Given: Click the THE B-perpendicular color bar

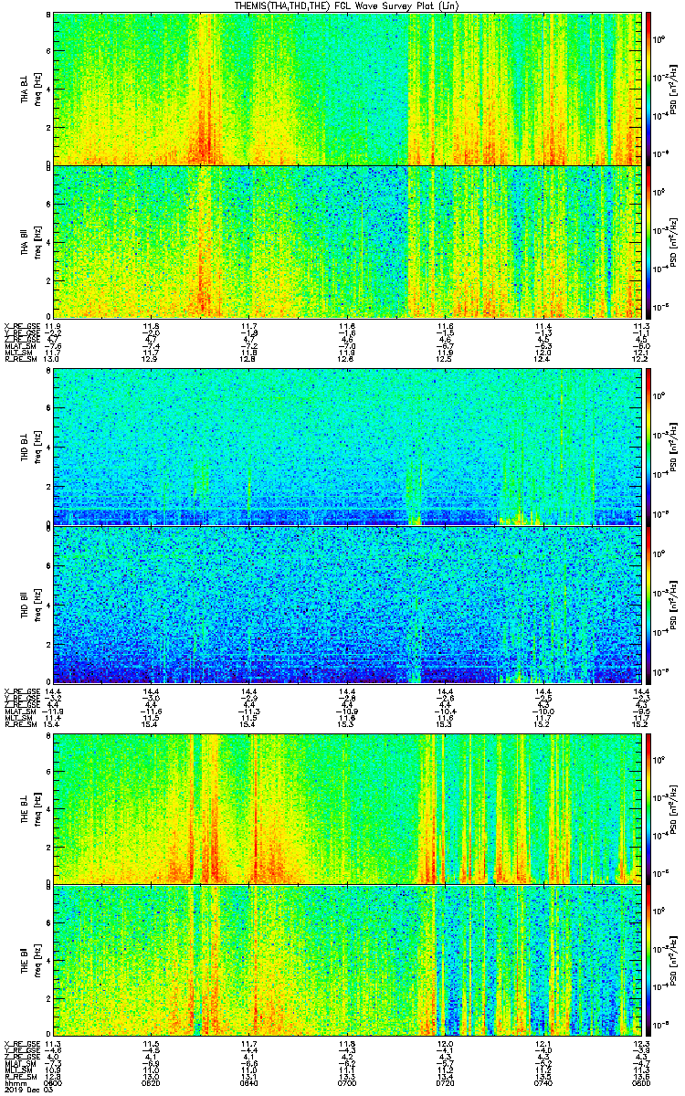Looking at the screenshot, I should (648, 807).
